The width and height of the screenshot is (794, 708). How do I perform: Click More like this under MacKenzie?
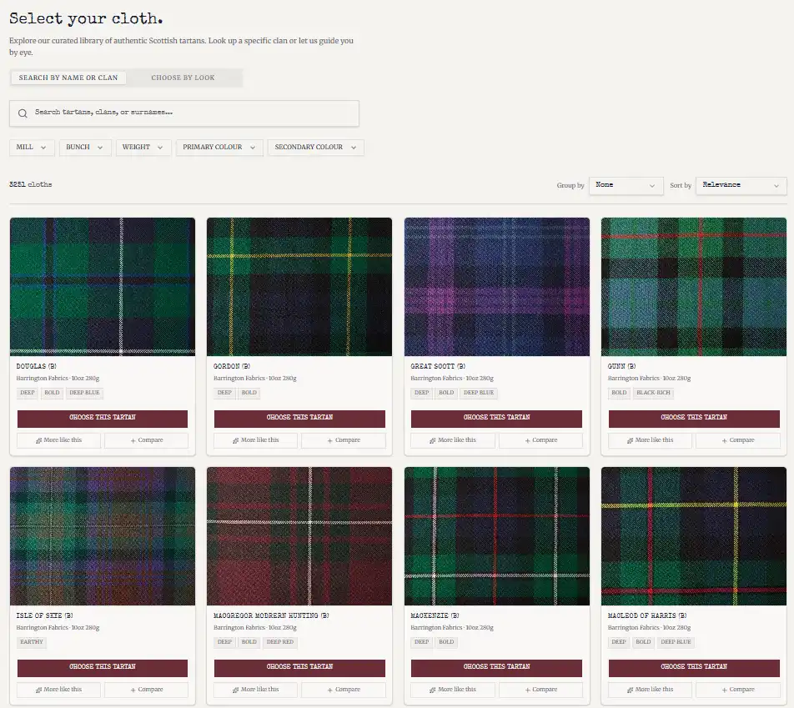(x=453, y=690)
